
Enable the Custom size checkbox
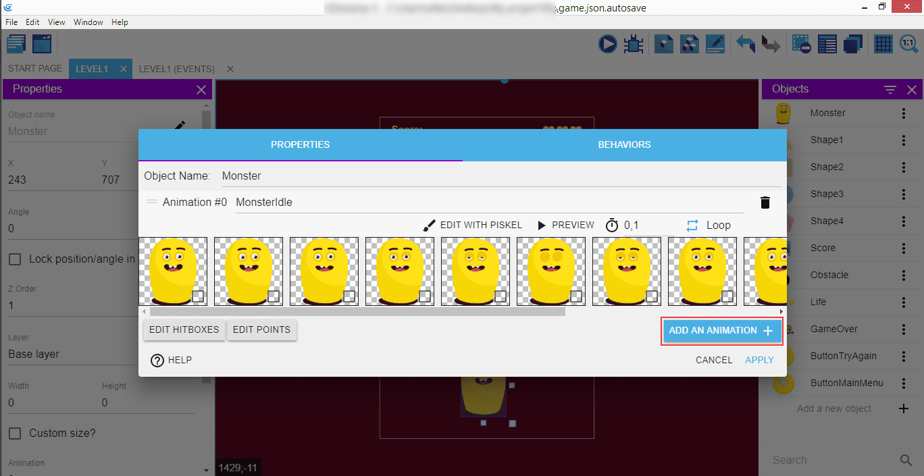pyautogui.click(x=14, y=433)
